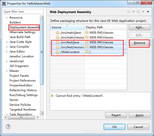Click WEB-INF/classes in /src/main/resour row
This screenshot has width=154, height=136.
101,37
